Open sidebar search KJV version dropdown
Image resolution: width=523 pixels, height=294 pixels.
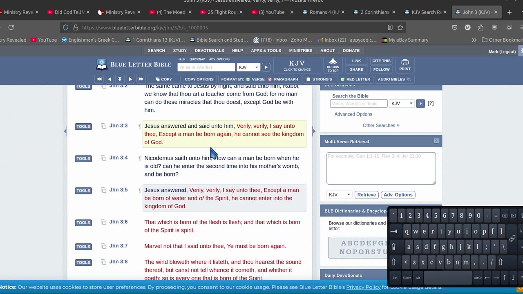coord(402,104)
